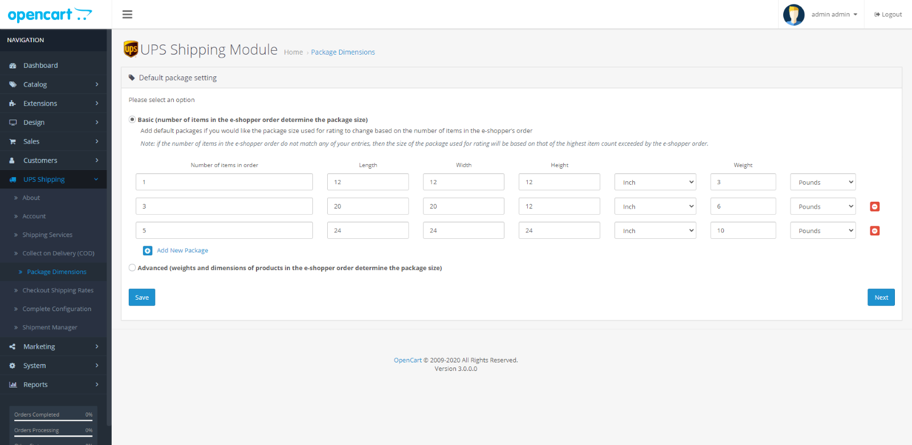Collapse the UPS Shipping menu chevron

pyautogui.click(x=96, y=179)
